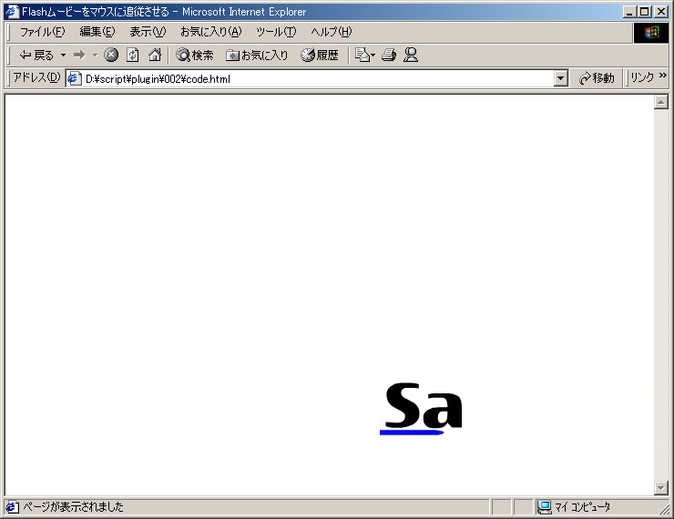Screen dimensions: 674x519
Task: Minimize the Internet Explorer window
Action: pos(629,12)
